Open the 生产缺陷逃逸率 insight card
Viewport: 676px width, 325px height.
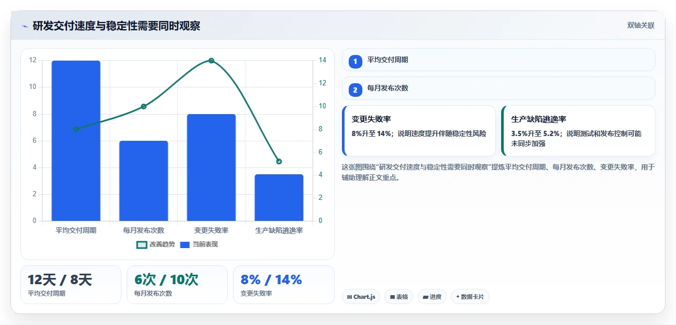pos(578,131)
